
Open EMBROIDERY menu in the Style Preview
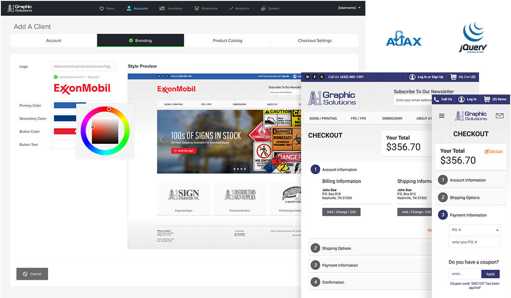[x=240, y=104]
